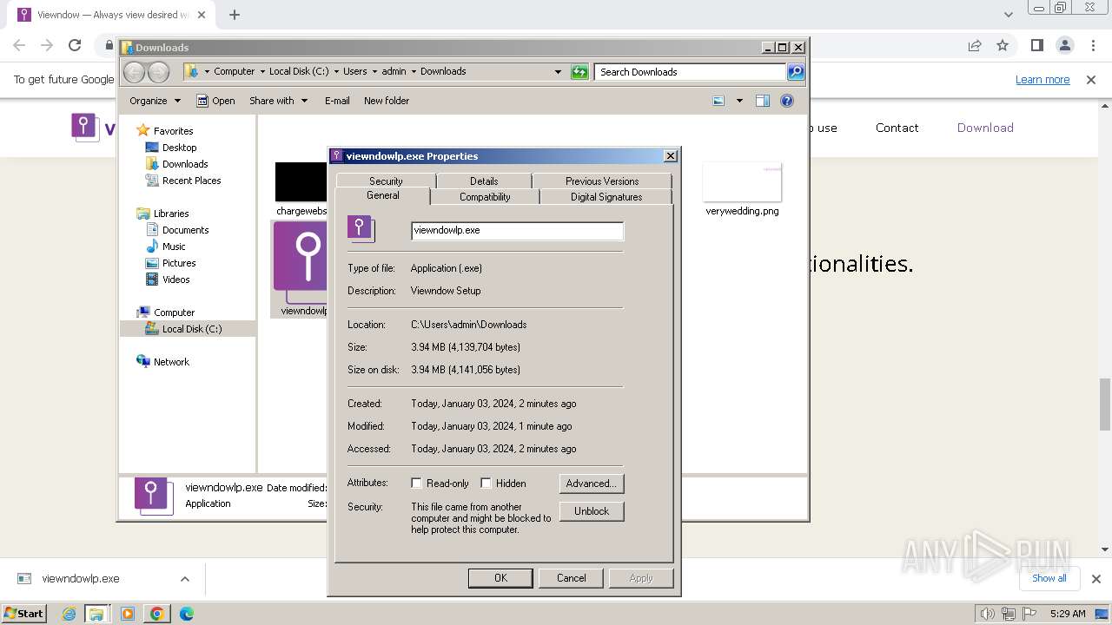Open the Compatibility tab
1112x625 pixels.
(485, 197)
